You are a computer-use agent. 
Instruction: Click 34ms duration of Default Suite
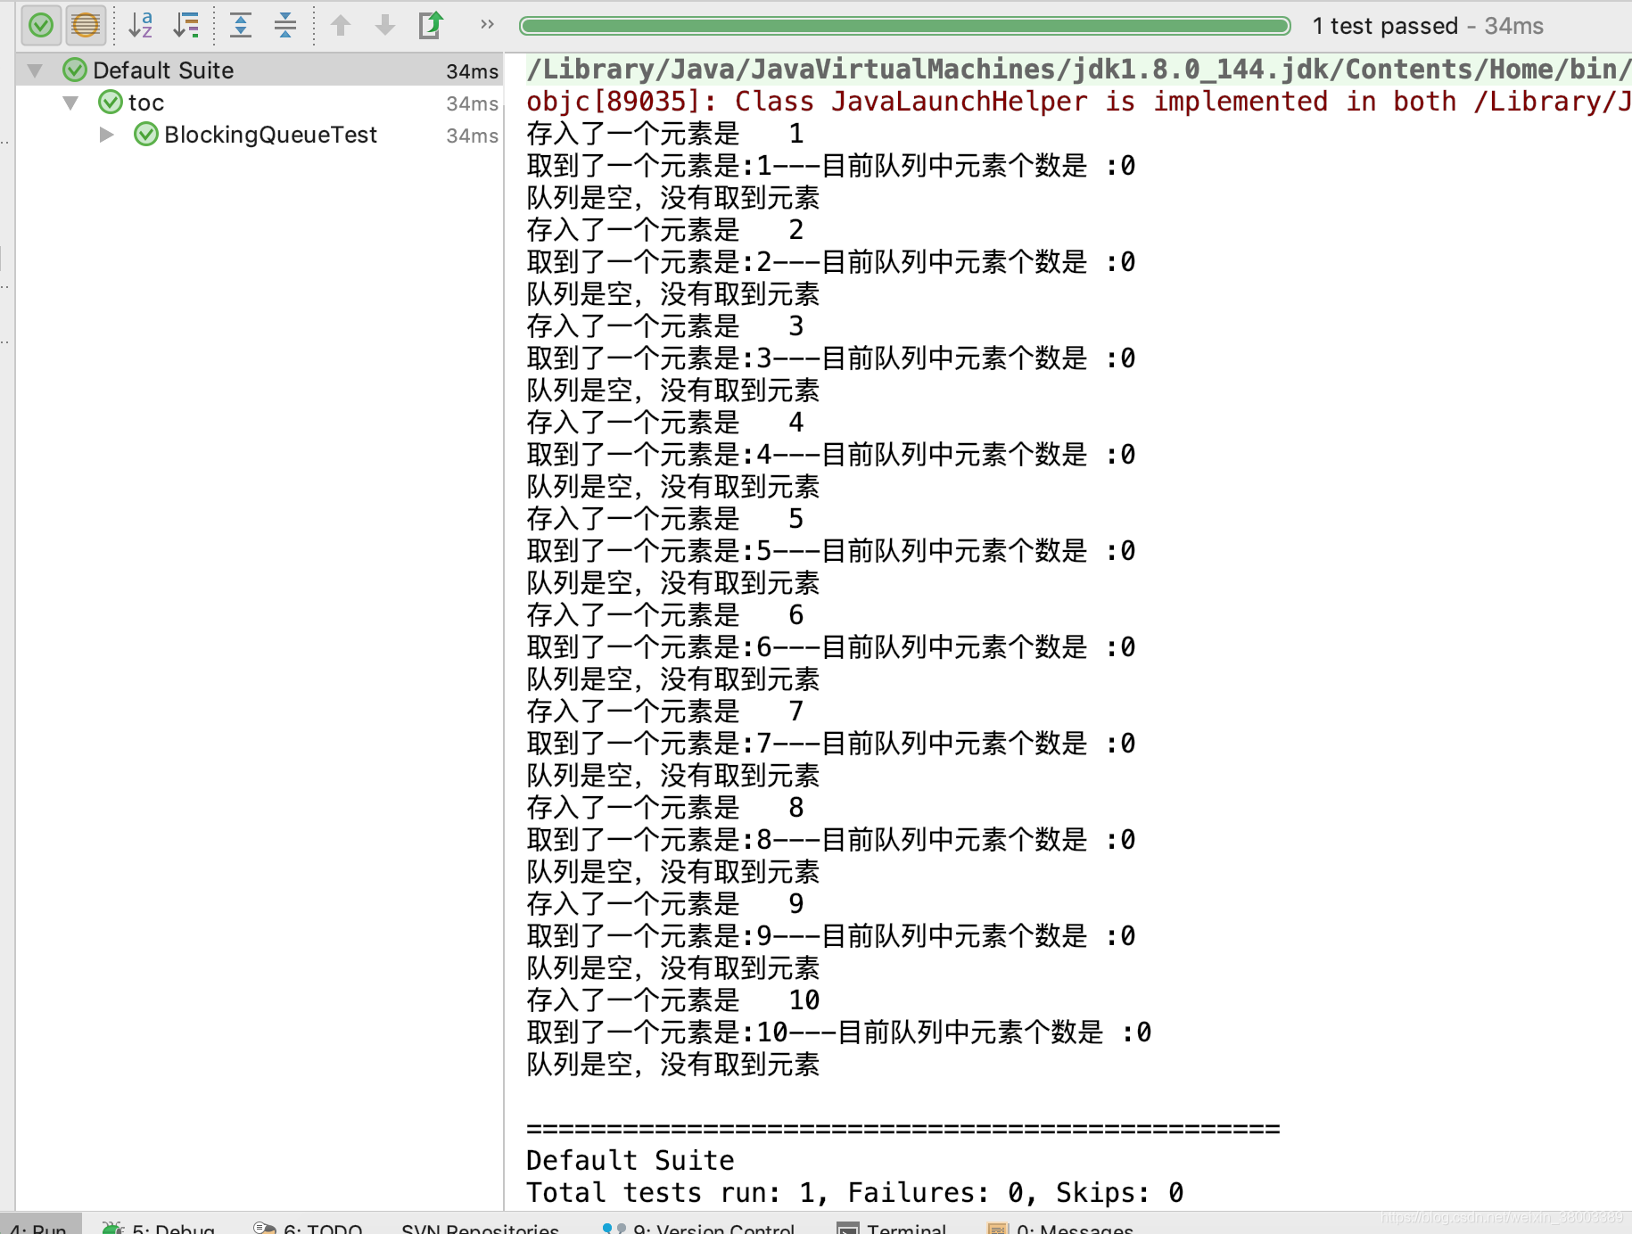473,71
